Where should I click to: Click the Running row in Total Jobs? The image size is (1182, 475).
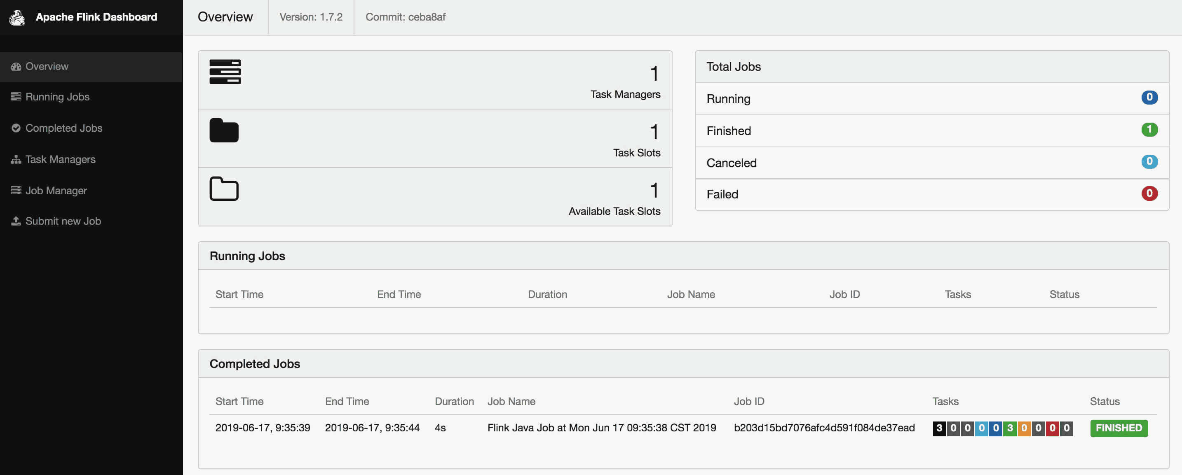tap(931, 99)
